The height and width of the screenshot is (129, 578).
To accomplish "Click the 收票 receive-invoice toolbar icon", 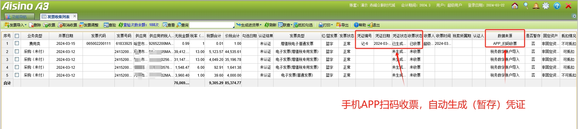I will click(x=49, y=25).
